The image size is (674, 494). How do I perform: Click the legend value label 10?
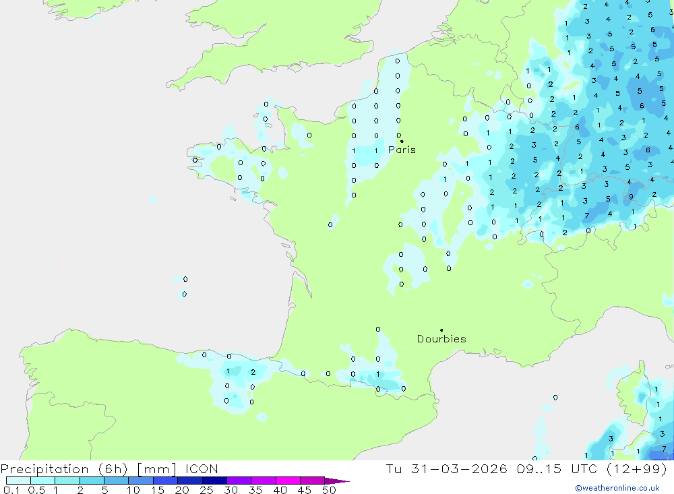click(x=133, y=490)
